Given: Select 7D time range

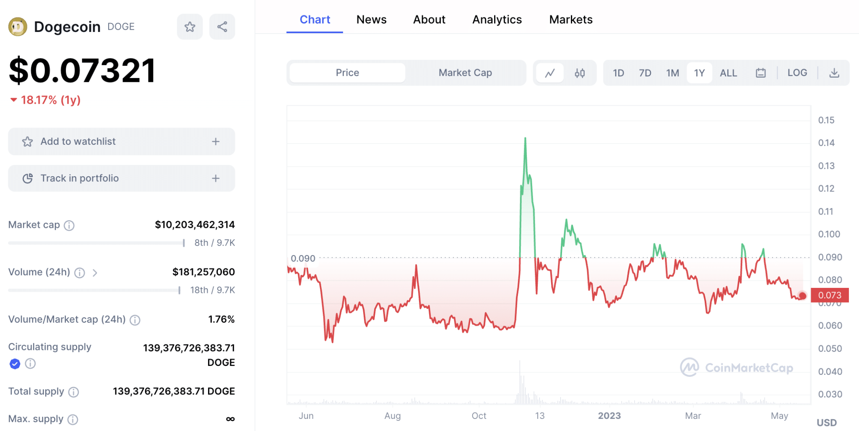Looking at the screenshot, I should tap(645, 73).
